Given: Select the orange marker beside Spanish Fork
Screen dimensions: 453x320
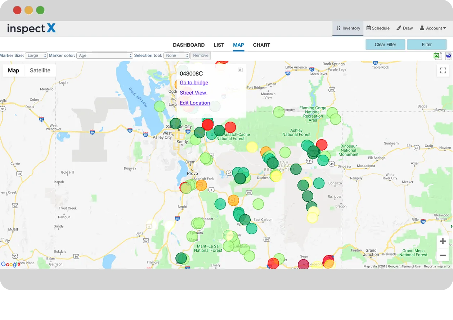Looking at the screenshot, I should (201, 185).
